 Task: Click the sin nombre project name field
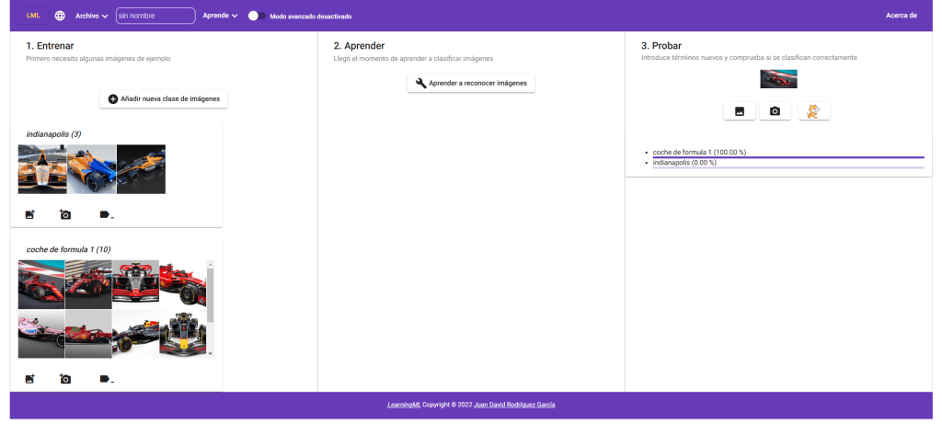[155, 16]
